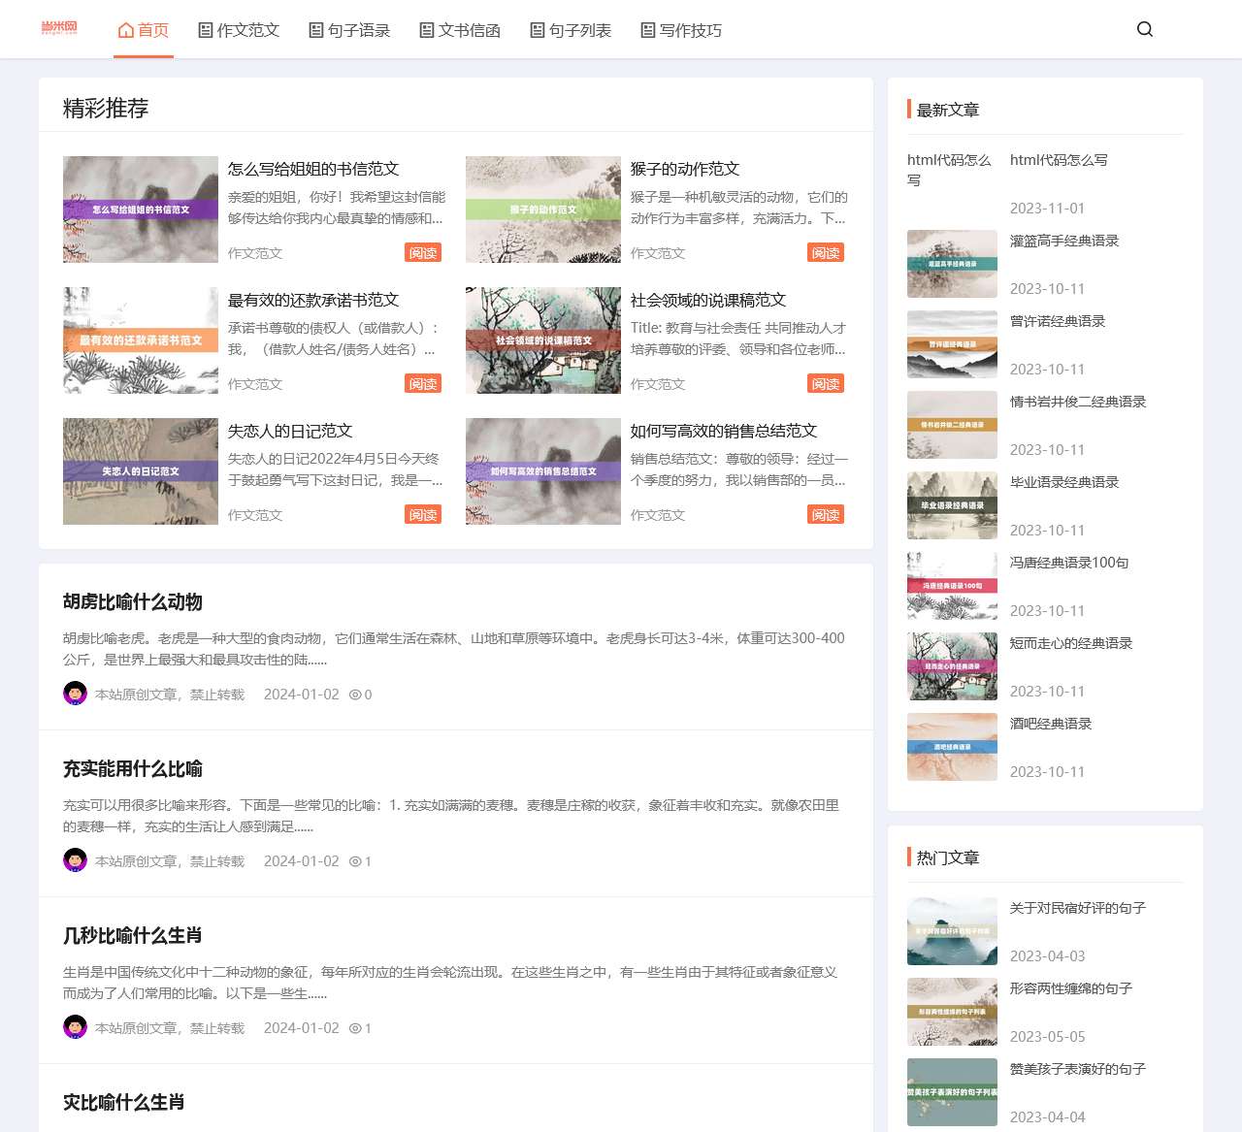
Task: Click view count eye icon under 几秒比喻什么生肖
Action: tap(355, 1028)
